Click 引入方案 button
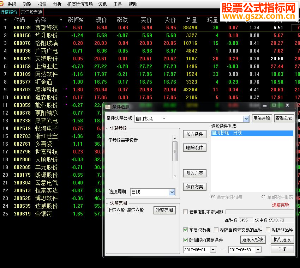This screenshot has width=300, height=268. coord(195,173)
